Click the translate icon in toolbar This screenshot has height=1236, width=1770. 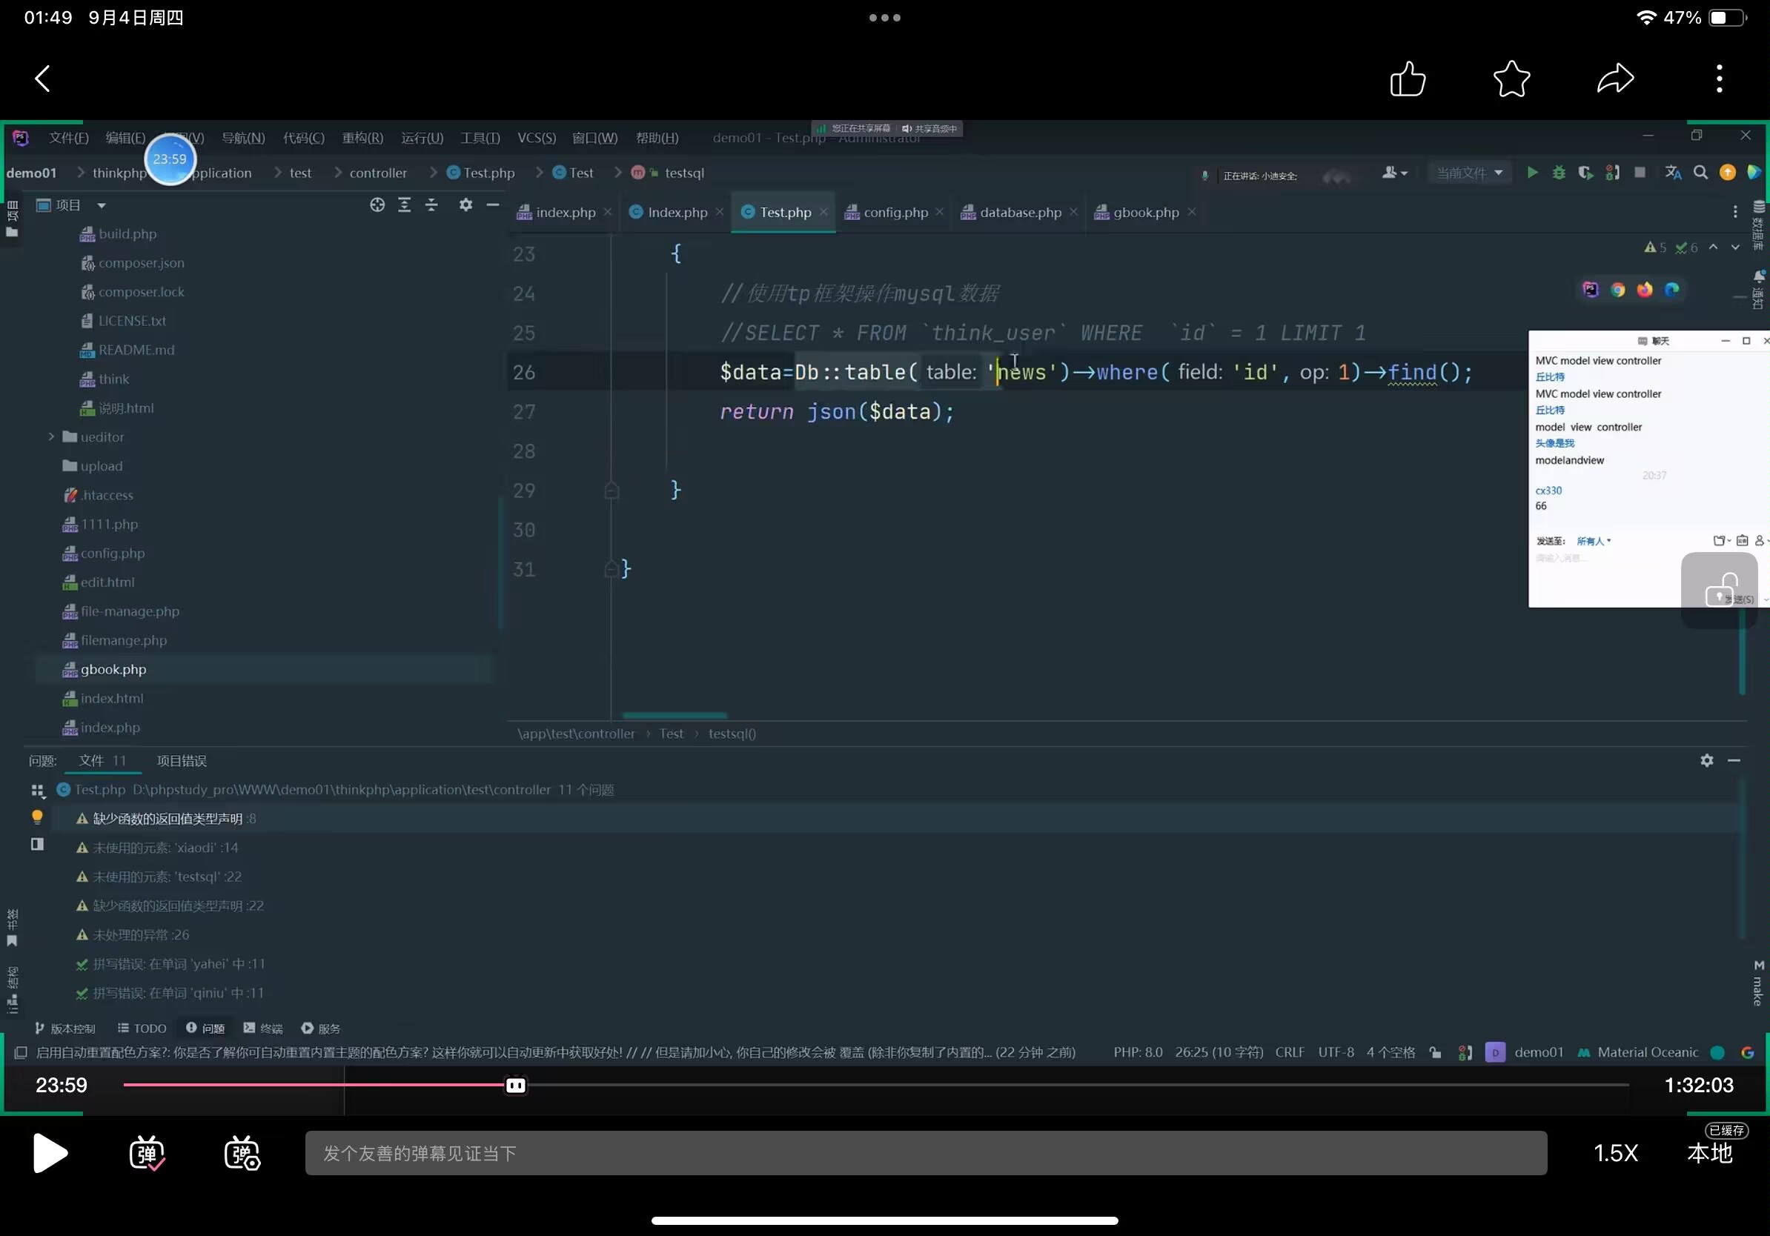pos(1673,173)
